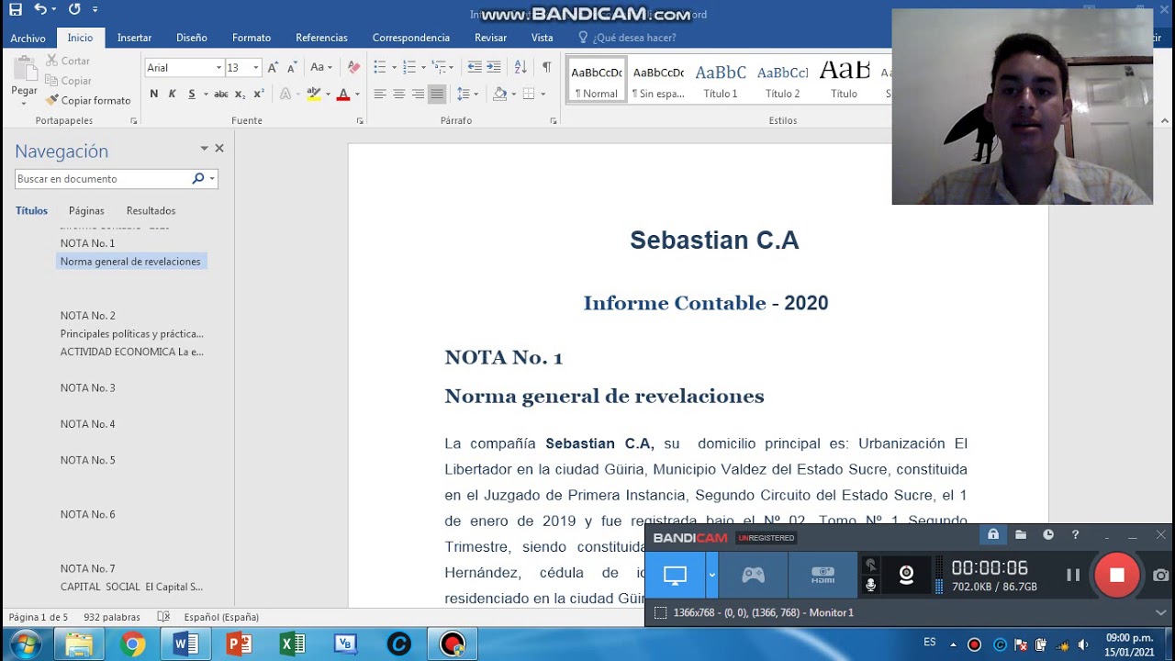Open the paragraph shading color bucket
The height and width of the screenshot is (661, 1175).
(499, 94)
